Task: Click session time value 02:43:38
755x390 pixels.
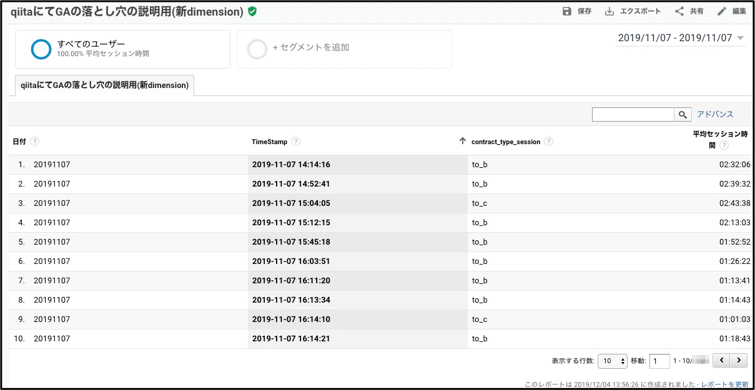Action: pyautogui.click(x=734, y=203)
